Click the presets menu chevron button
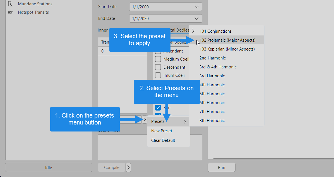The image size is (334, 177). click(x=145, y=119)
